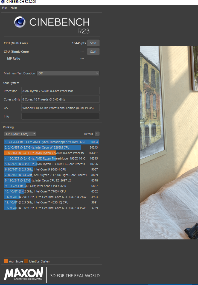
Task: Click the rendered room image preview
Action: point(169,143)
